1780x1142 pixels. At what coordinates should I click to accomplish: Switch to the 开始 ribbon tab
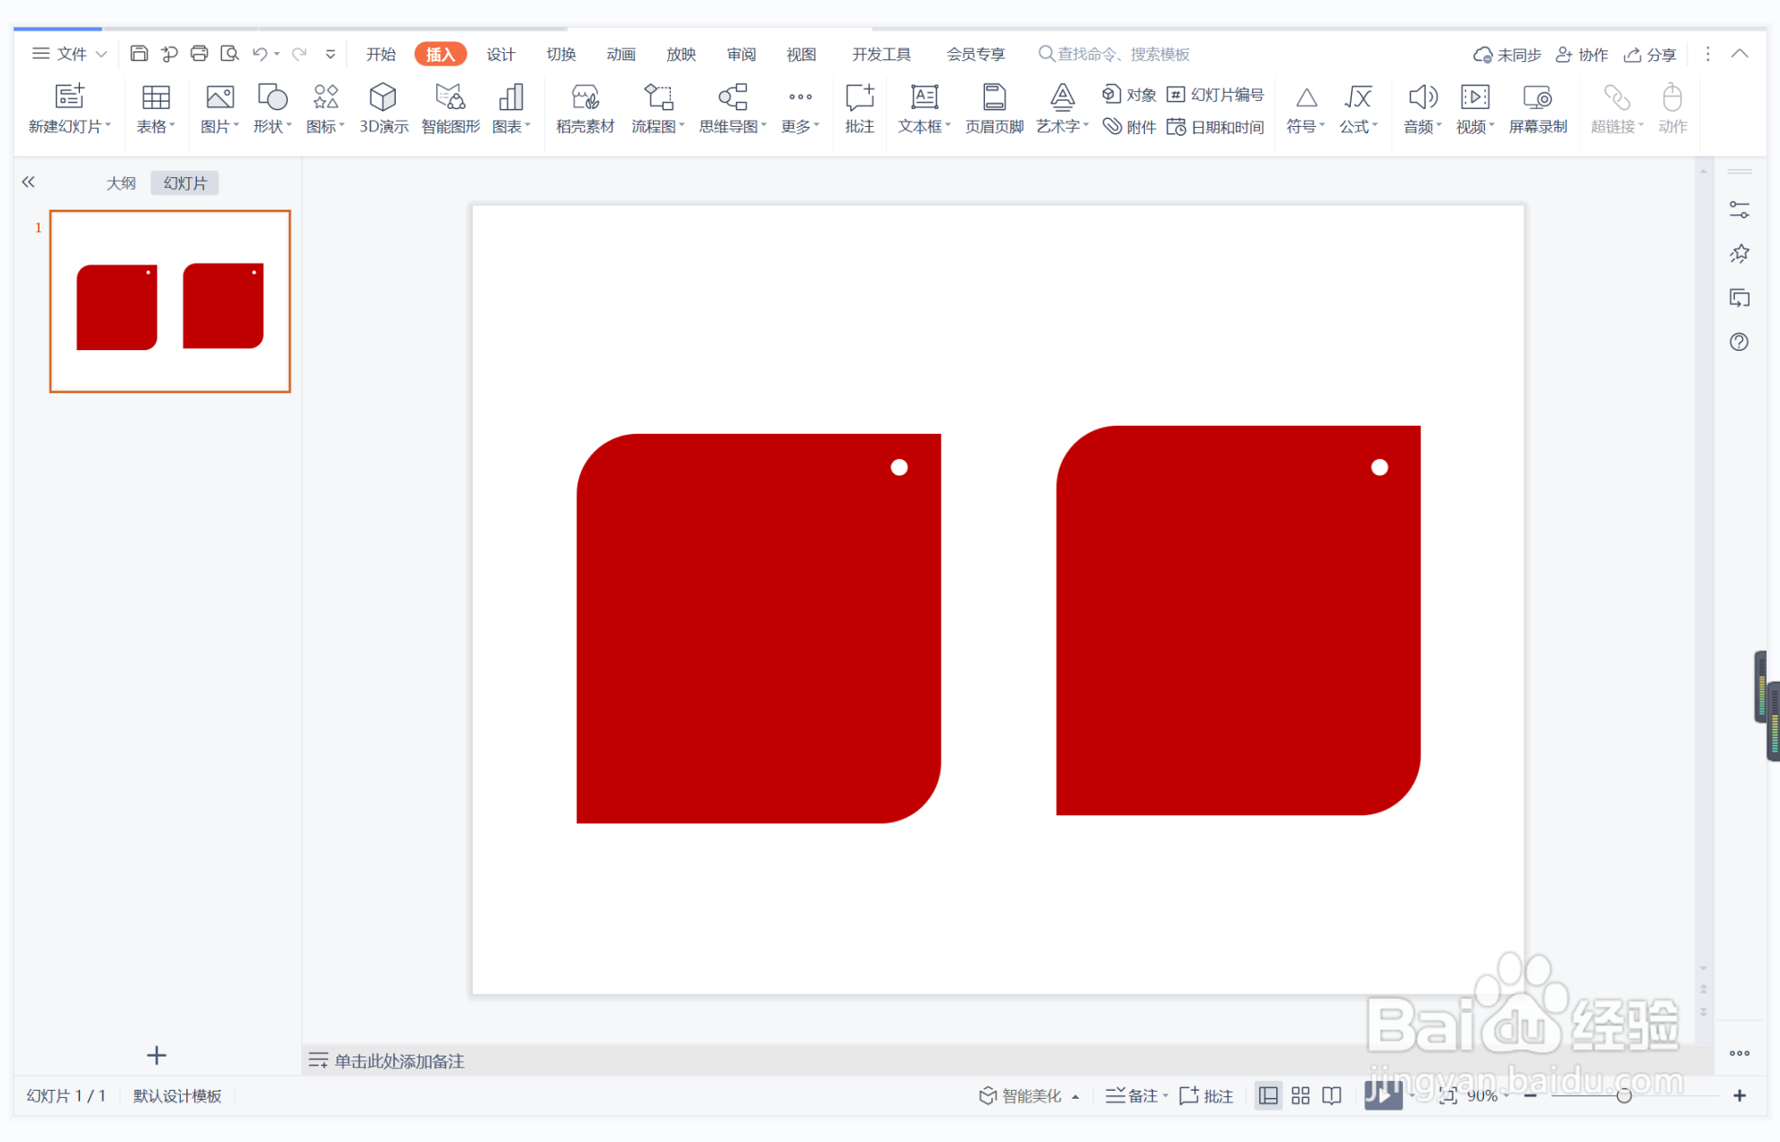[x=380, y=54]
